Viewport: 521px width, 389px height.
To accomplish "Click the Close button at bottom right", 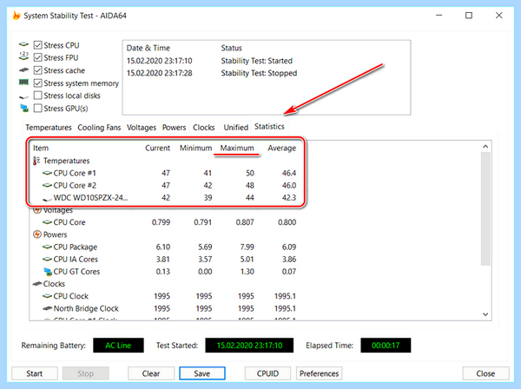I will 485,373.
